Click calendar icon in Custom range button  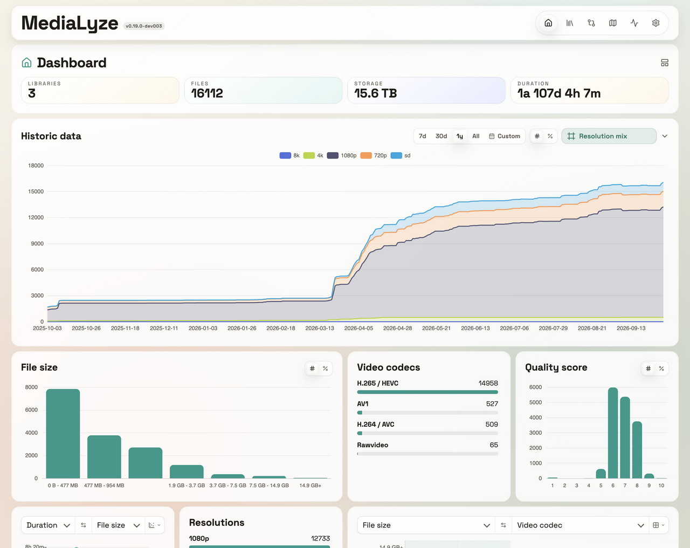pyautogui.click(x=492, y=136)
